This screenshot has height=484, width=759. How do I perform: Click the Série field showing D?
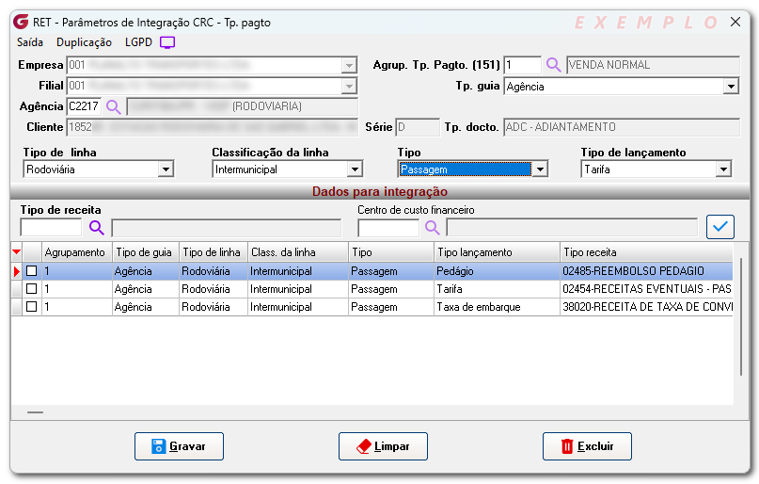(418, 127)
